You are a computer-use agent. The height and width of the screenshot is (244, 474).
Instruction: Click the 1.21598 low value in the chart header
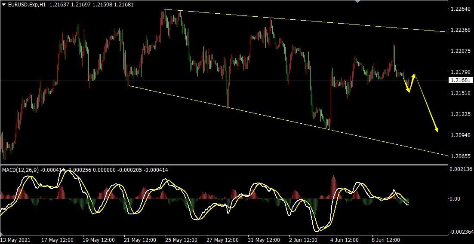pyautogui.click(x=103, y=5)
